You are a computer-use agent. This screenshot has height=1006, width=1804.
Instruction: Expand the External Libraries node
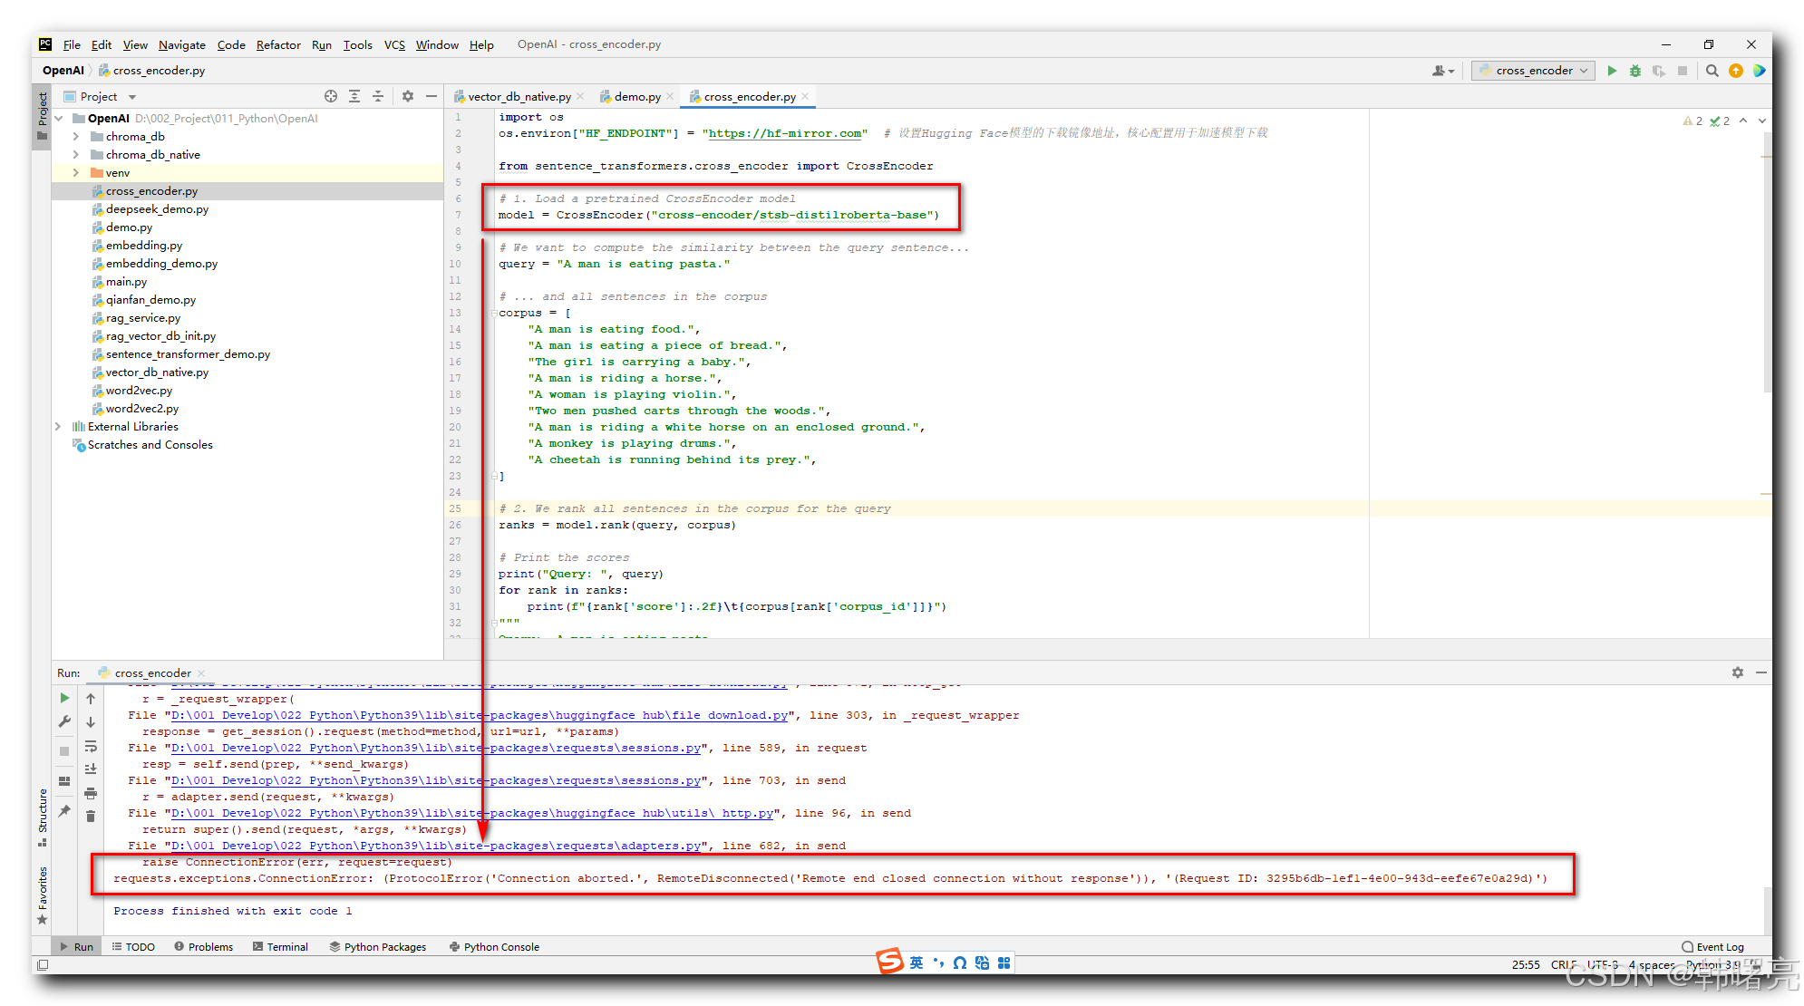tap(58, 426)
